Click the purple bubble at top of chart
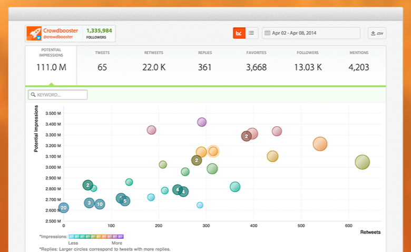The image size is (411, 252). 201,122
